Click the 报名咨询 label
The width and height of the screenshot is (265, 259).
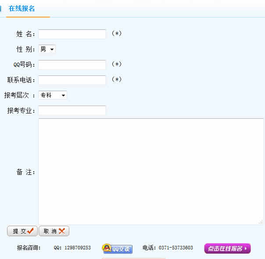point(29,248)
